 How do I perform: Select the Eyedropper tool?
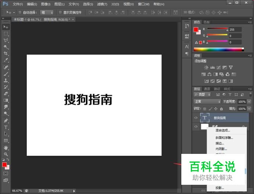(6, 60)
